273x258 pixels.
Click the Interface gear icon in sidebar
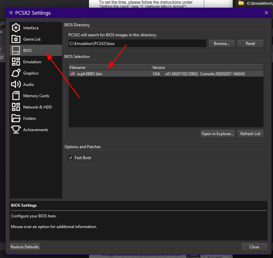tap(16, 28)
